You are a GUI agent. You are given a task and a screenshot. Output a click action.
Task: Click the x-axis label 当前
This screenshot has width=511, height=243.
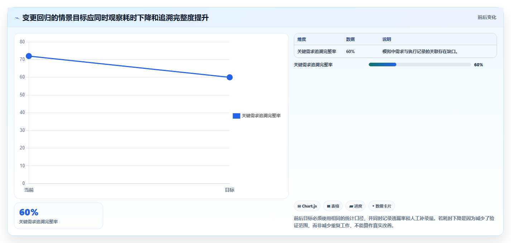[29, 190]
